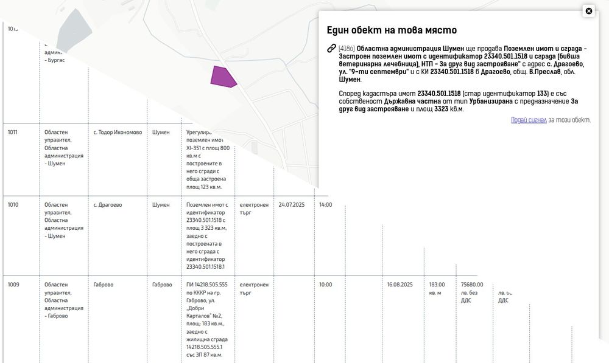
Task: Click the 'Областна администрация - Габрово' cell
Action: point(64,300)
